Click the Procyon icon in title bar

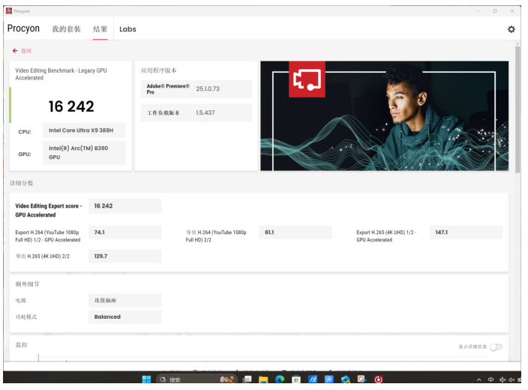9,10
